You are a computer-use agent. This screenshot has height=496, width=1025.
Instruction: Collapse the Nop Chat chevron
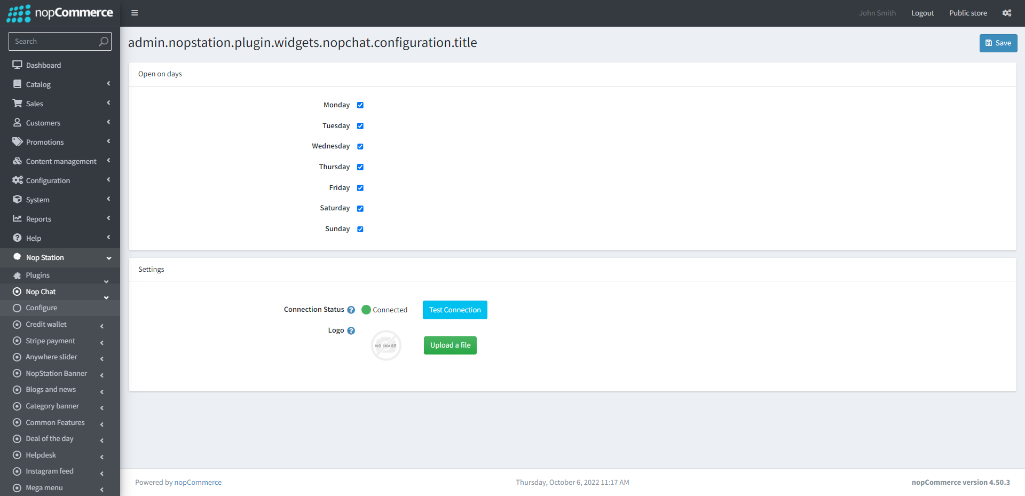click(x=106, y=297)
